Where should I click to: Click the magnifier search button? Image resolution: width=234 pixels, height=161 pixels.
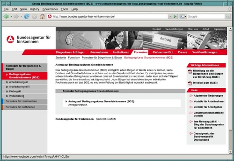click(x=228, y=16)
